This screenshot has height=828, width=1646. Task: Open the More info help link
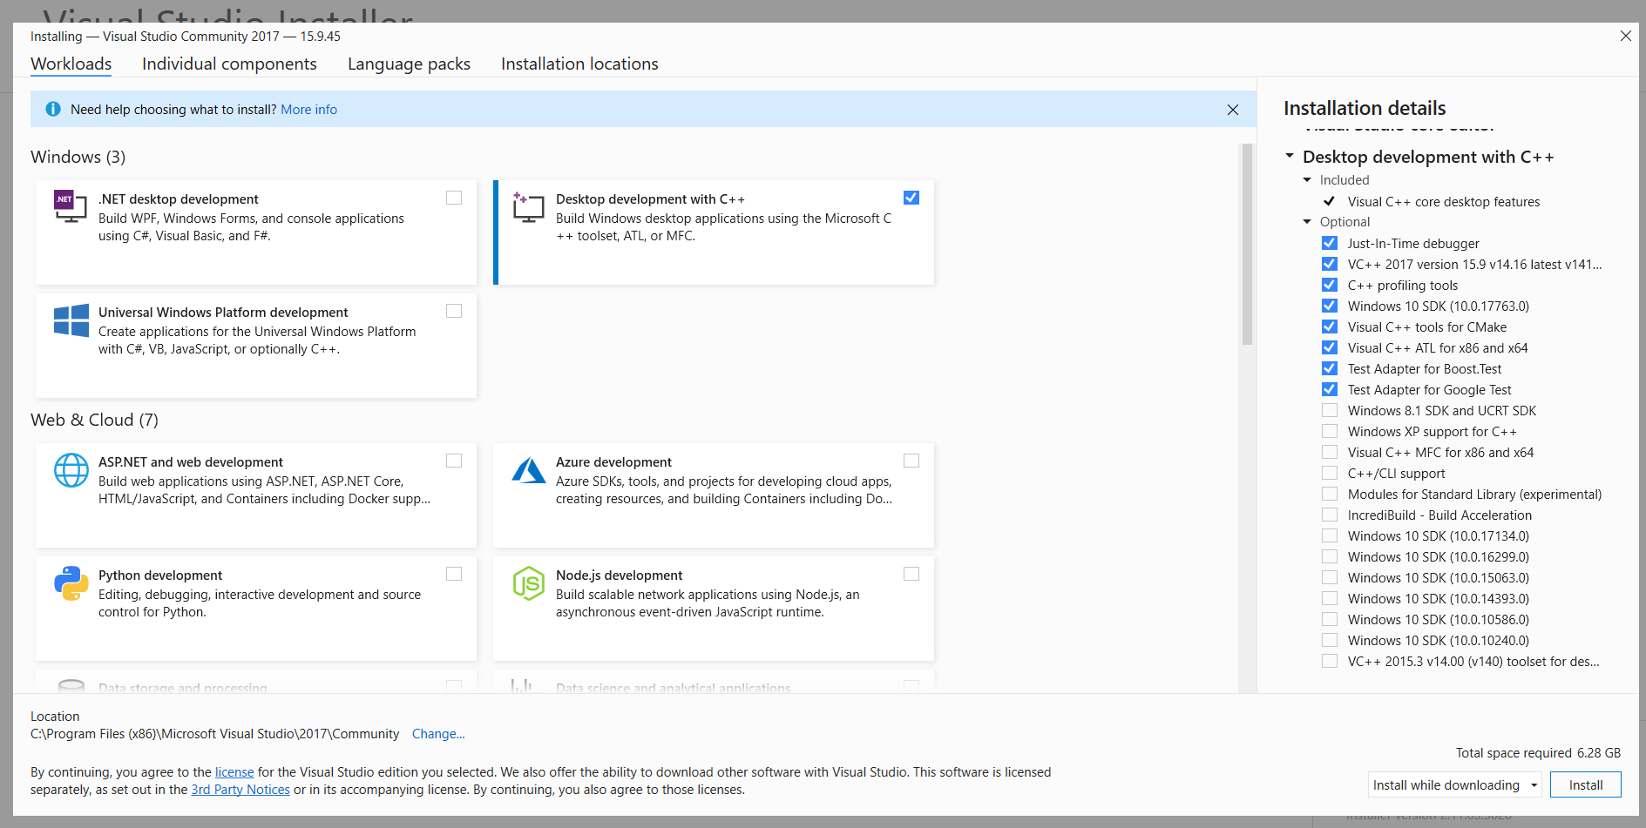coord(308,109)
